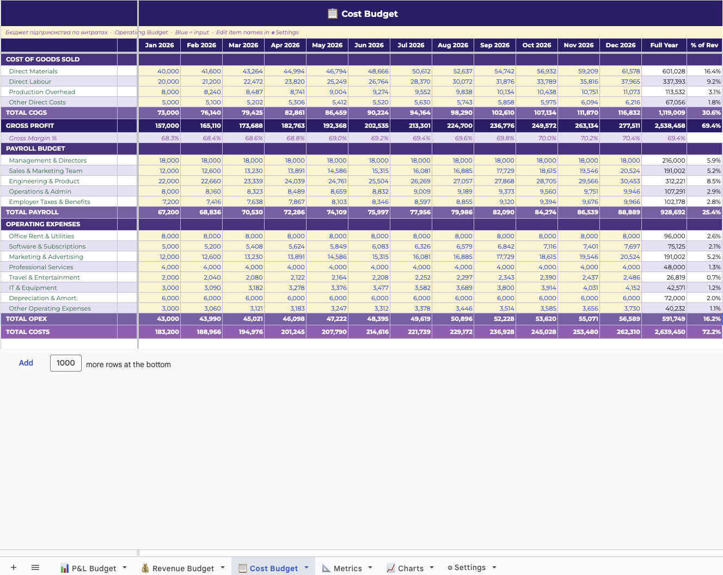Open Cost Budget tab dropdown arrow
This screenshot has height=575, width=723.
[307, 567]
